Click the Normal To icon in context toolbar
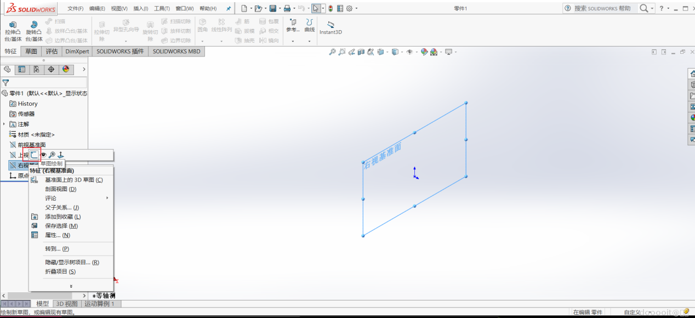Image resolution: width=695 pixels, height=318 pixels. point(61,155)
